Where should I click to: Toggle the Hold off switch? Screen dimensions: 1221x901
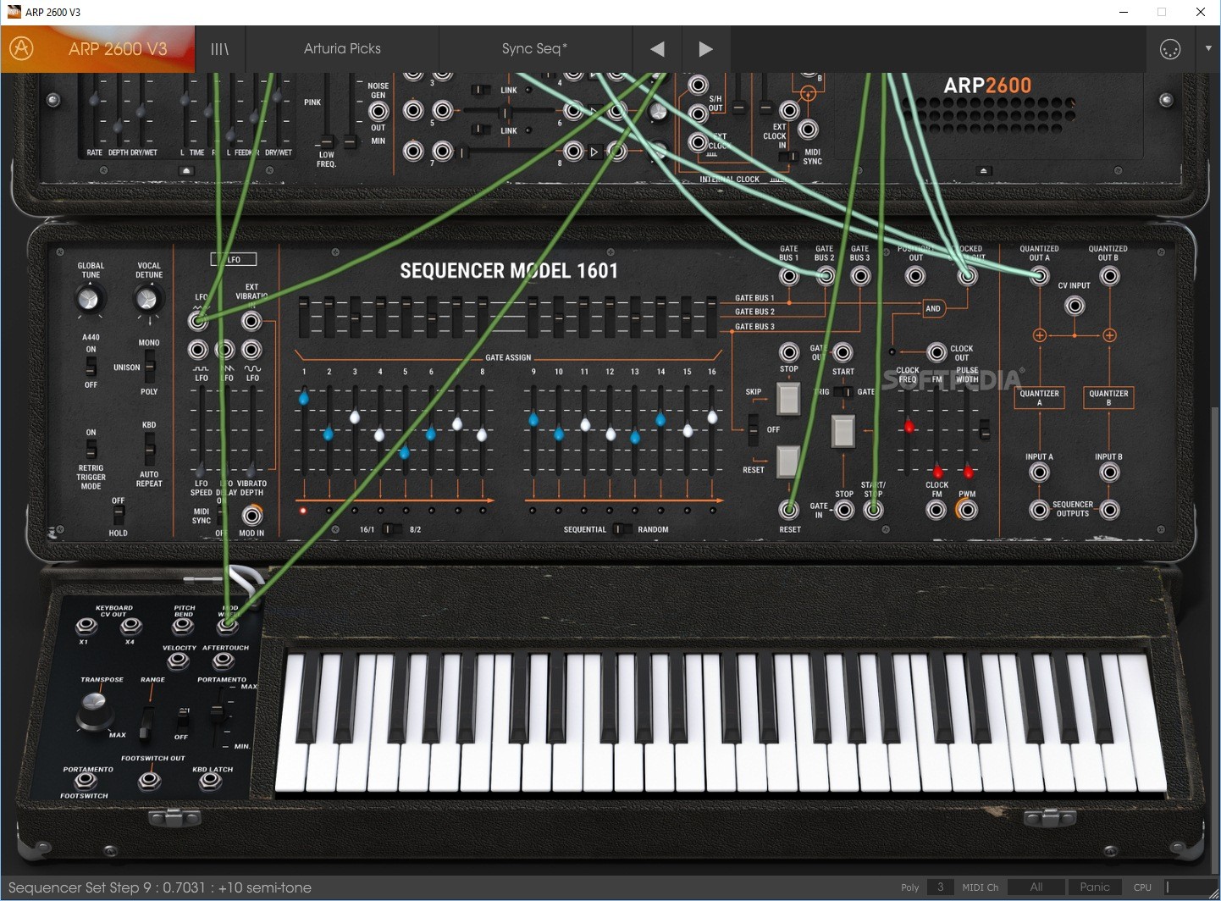119,514
